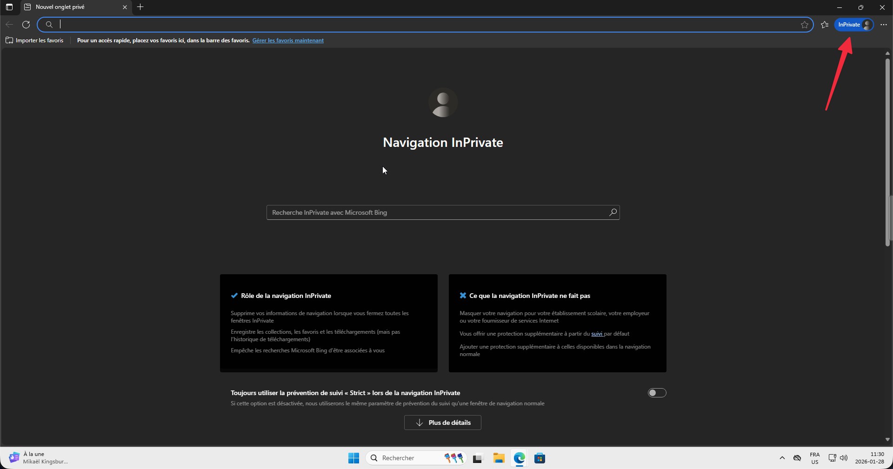This screenshot has height=469, width=893.
Task: Go back with the back arrow
Action: [9, 25]
